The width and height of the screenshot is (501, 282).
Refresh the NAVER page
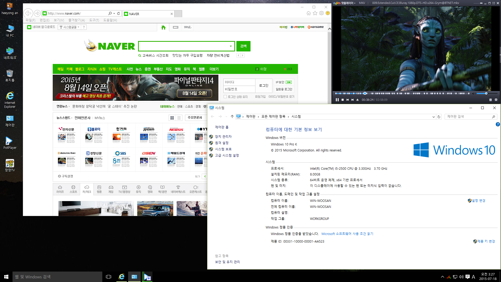coord(118,13)
